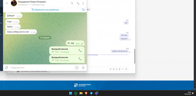
Task: Open Telegram from the taskbar
Action: (x=91, y=93)
